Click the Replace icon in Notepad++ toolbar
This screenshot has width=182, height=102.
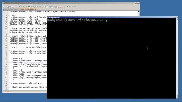[x=34, y=7]
